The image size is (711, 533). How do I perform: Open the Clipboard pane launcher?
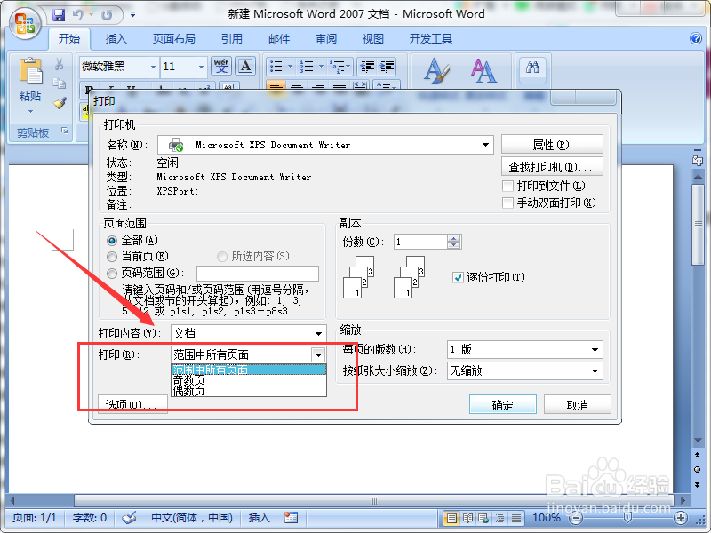[65, 131]
